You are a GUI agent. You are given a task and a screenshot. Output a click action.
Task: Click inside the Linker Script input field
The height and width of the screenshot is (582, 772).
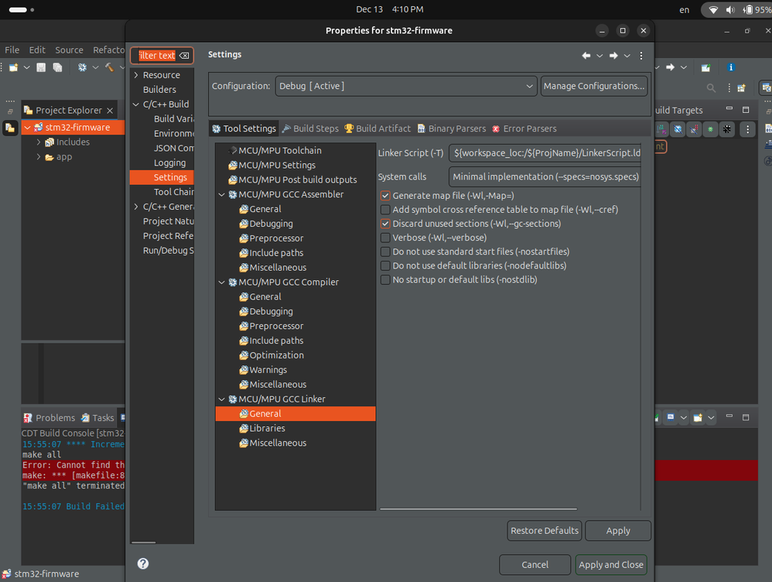pyautogui.click(x=545, y=152)
